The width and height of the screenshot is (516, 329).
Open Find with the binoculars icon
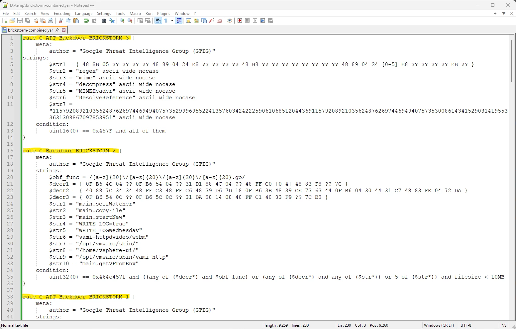point(104,21)
